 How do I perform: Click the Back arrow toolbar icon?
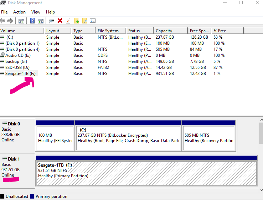[3, 21]
